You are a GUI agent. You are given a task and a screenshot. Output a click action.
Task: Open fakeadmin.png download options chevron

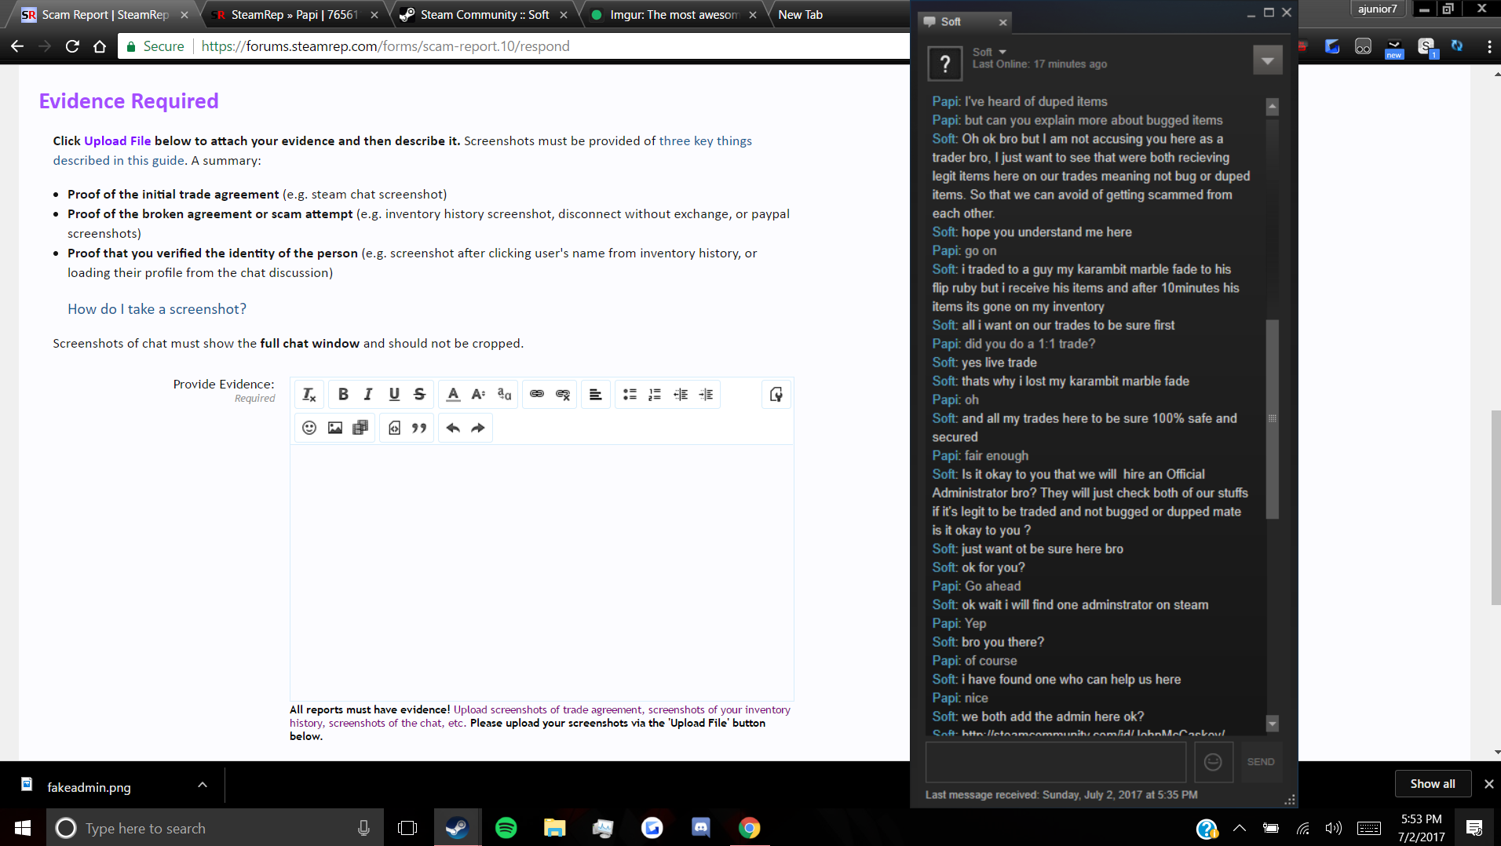pyautogui.click(x=203, y=785)
